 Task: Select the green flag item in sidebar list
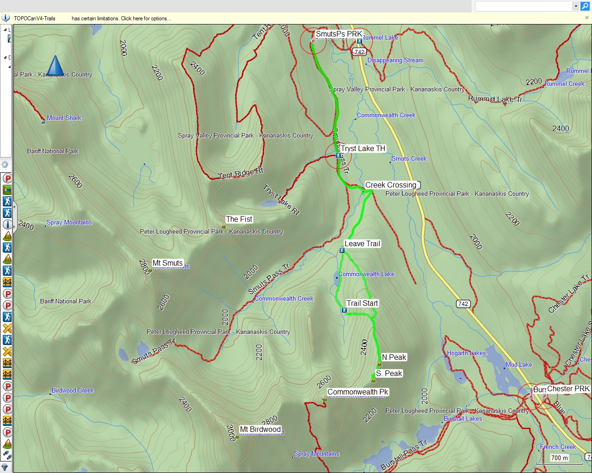tap(7, 190)
